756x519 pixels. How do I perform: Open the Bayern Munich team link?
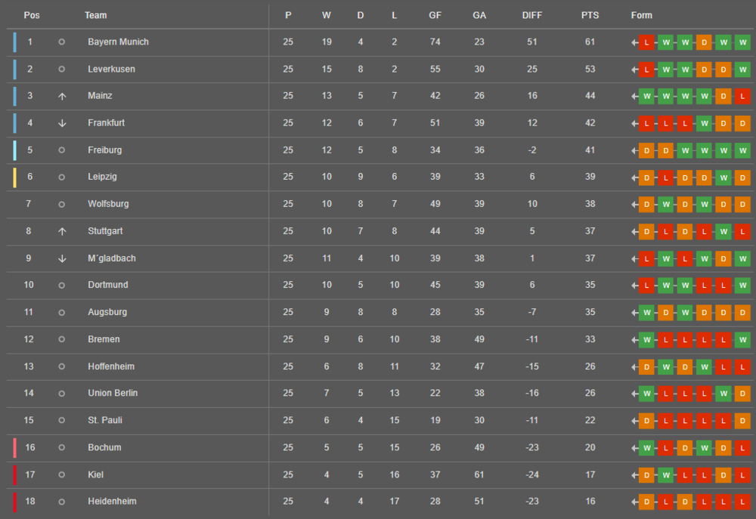click(x=118, y=42)
